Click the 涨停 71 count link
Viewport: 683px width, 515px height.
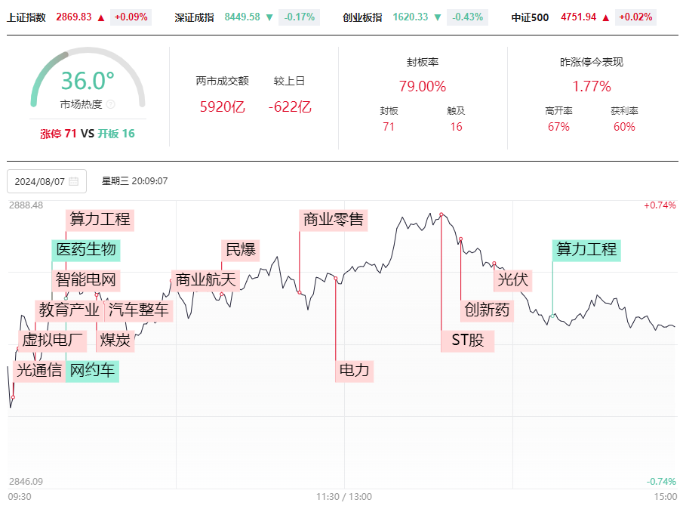pos(58,134)
